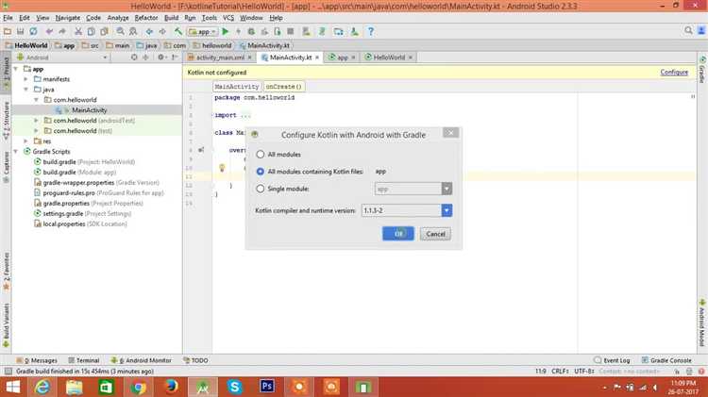Click the Stop square toolbar icon

coord(291,31)
